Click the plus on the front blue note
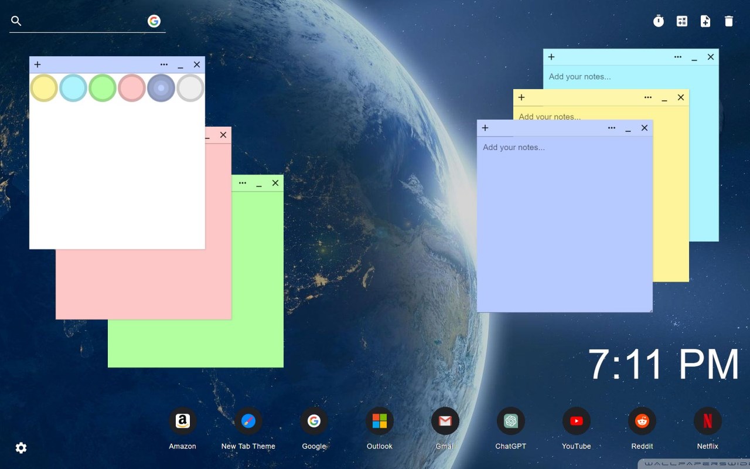Screen dimensions: 750x469 pyautogui.click(x=485, y=128)
